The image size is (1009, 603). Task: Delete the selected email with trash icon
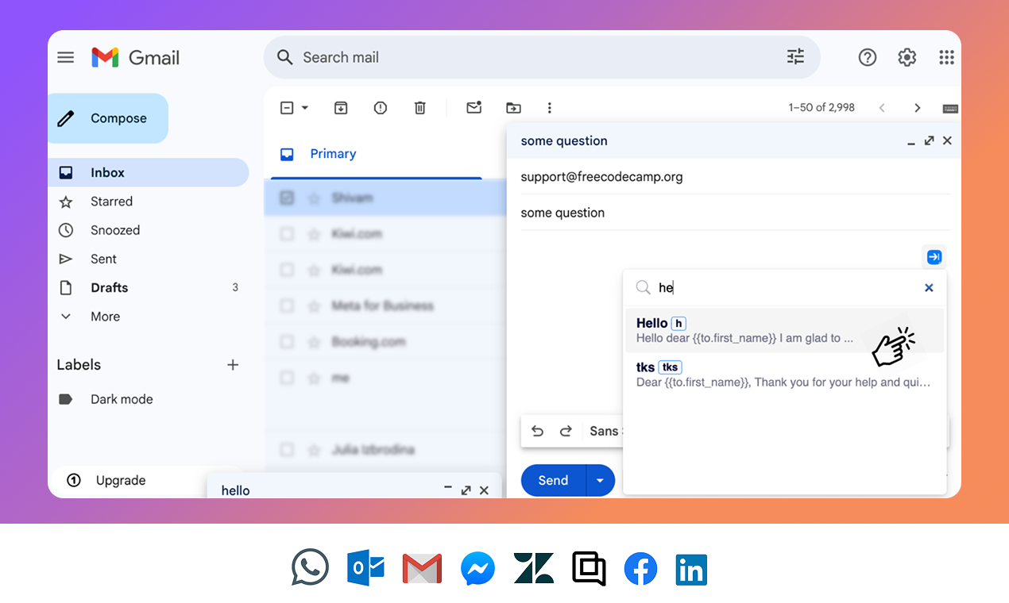420,108
